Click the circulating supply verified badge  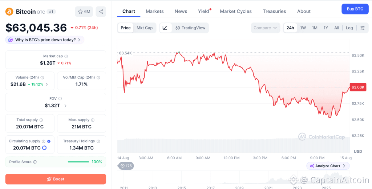[49, 141]
